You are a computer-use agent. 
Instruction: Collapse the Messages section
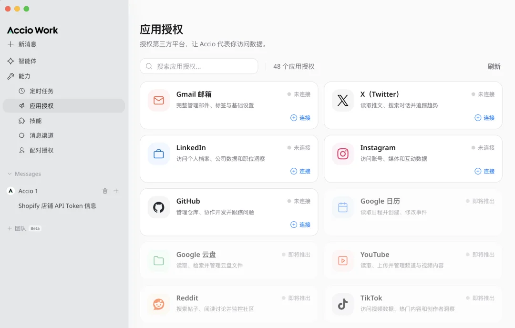11,174
